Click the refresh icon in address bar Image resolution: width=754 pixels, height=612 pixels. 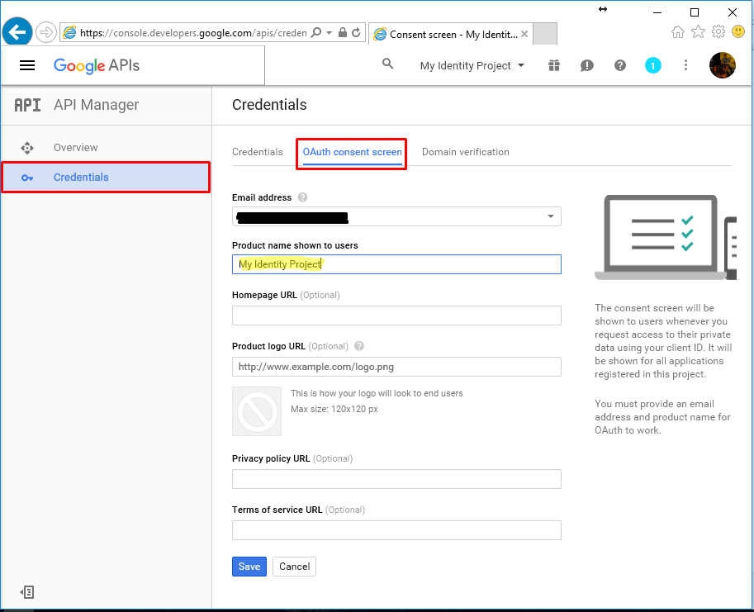pos(356,33)
